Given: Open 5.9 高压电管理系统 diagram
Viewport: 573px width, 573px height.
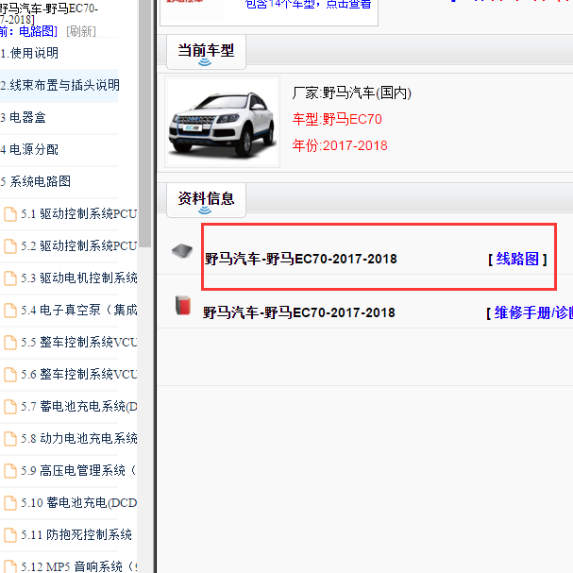Looking at the screenshot, I should tap(78, 471).
